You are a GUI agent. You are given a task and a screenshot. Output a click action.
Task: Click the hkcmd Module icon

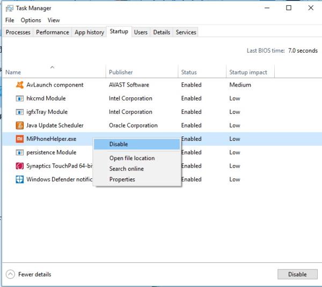(20, 98)
